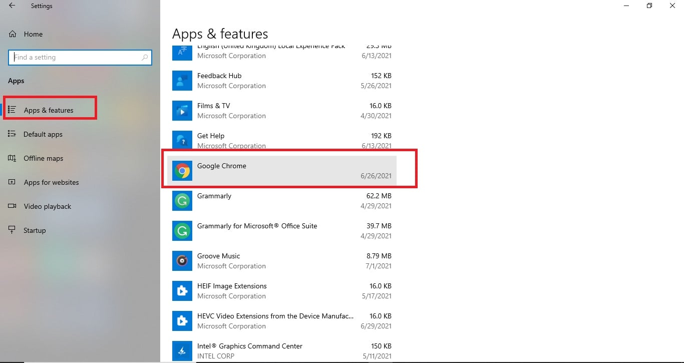Screen dimensions: 684x363
Task: Click the HEIF Image Extensions icon
Action: pyautogui.click(x=182, y=291)
